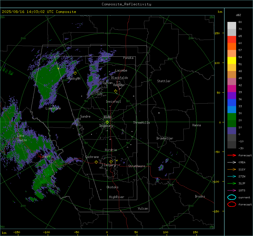
Task: Click the Blackfalds label
Action: [x=119, y=78]
